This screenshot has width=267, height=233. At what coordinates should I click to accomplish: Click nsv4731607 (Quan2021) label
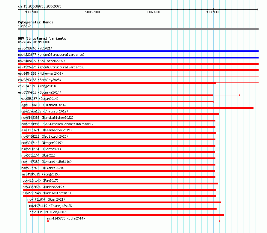[46, 199]
